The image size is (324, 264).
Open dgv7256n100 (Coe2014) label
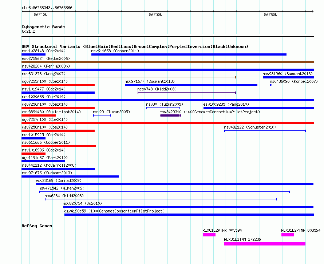click(x=45, y=104)
